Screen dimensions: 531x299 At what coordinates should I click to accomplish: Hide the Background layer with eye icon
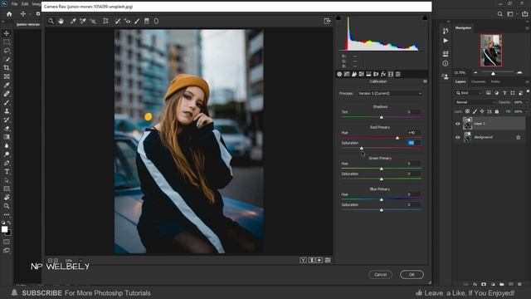coord(457,137)
